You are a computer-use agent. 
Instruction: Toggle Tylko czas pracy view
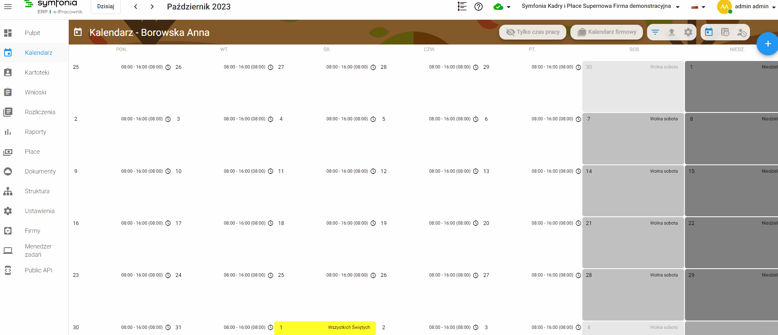[533, 32]
